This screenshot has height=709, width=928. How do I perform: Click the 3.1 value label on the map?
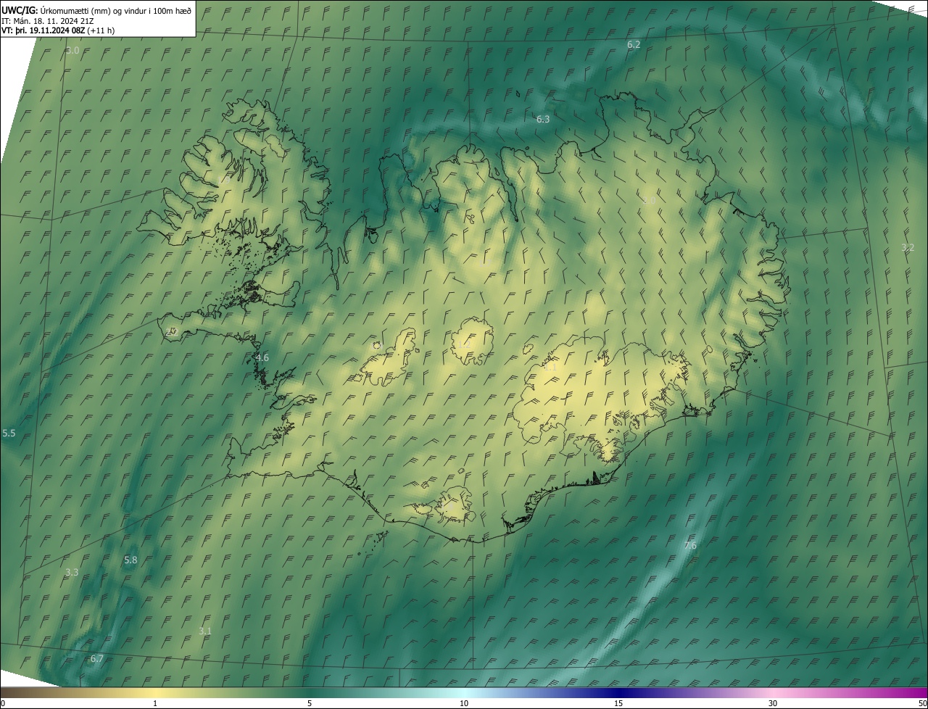(205, 631)
